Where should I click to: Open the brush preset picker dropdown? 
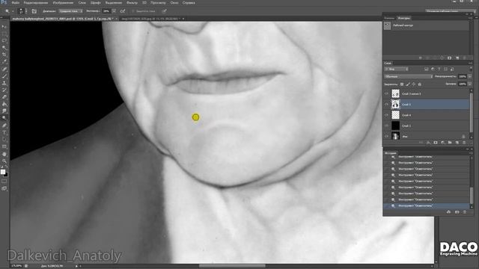(26, 11)
